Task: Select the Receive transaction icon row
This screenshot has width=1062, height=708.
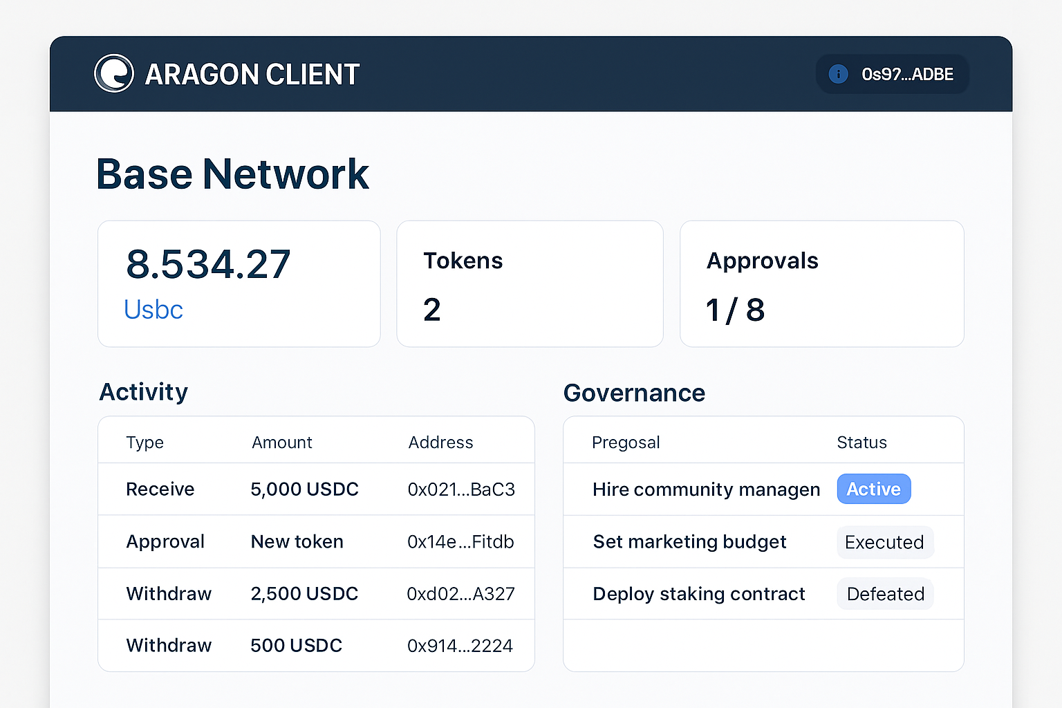Action: click(160, 489)
